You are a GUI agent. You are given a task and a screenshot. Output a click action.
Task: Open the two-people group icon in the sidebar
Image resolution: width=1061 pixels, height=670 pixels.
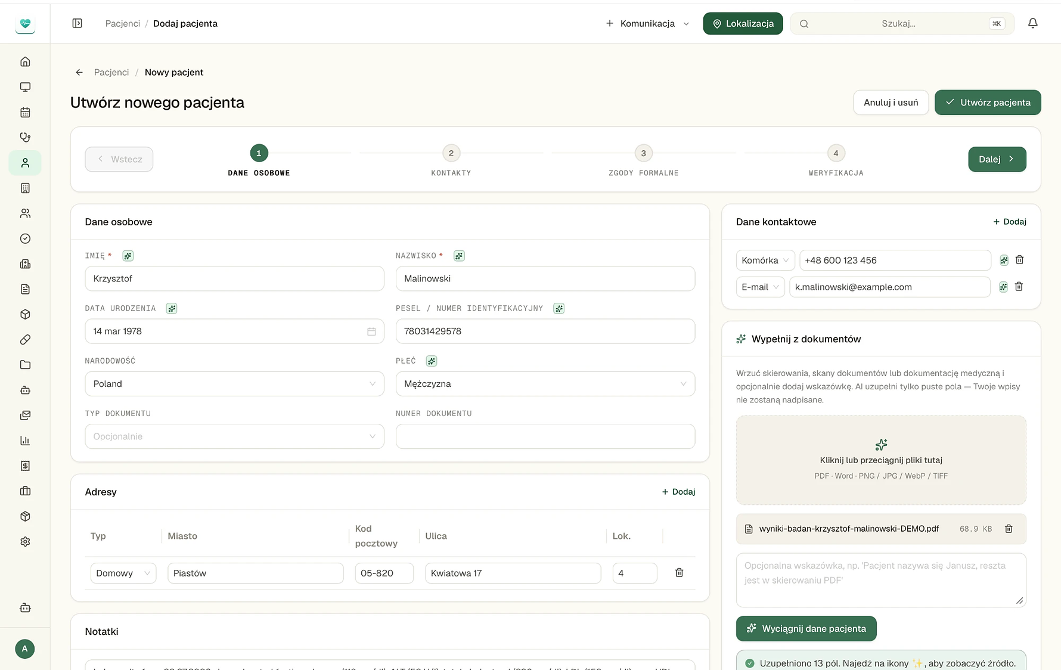point(25,213)
